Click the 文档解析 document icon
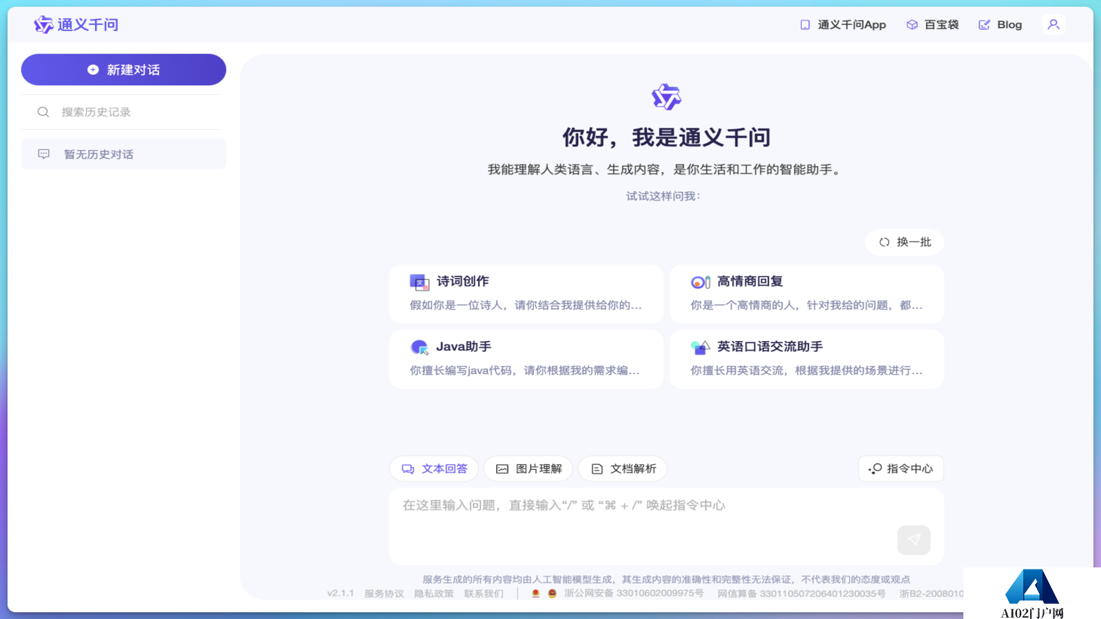Image resolution: width=1101 pixels, height=619 pixels. point(597,469)
